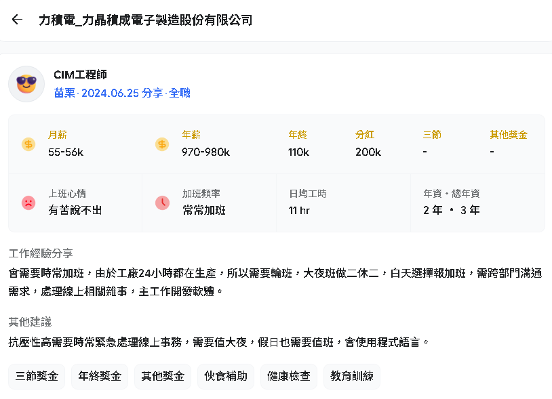This screenshot has width=552, height=399.
Task: Click the 工作經驗分享 heading
Action: (x=41, y=253)
